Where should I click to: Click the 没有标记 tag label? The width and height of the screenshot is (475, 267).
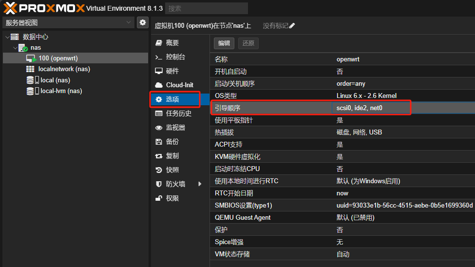point(275,26)
